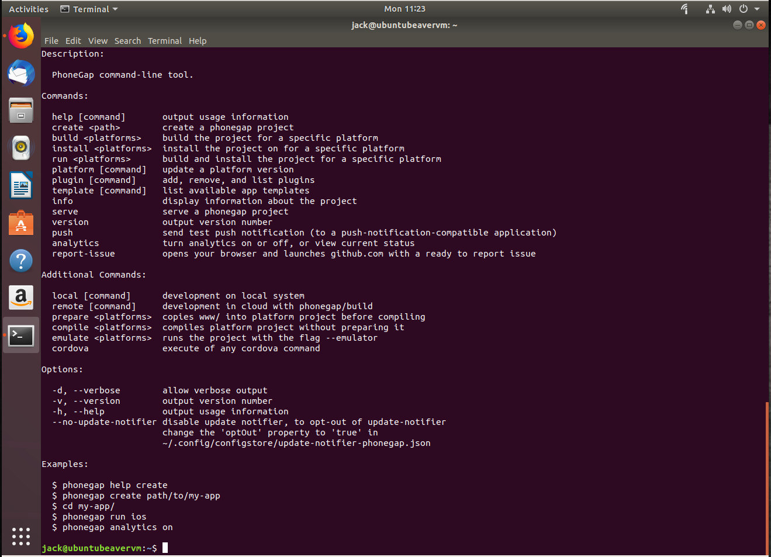
Task: Click '$ phonegap analytics on' example
Action: point(112,527)
